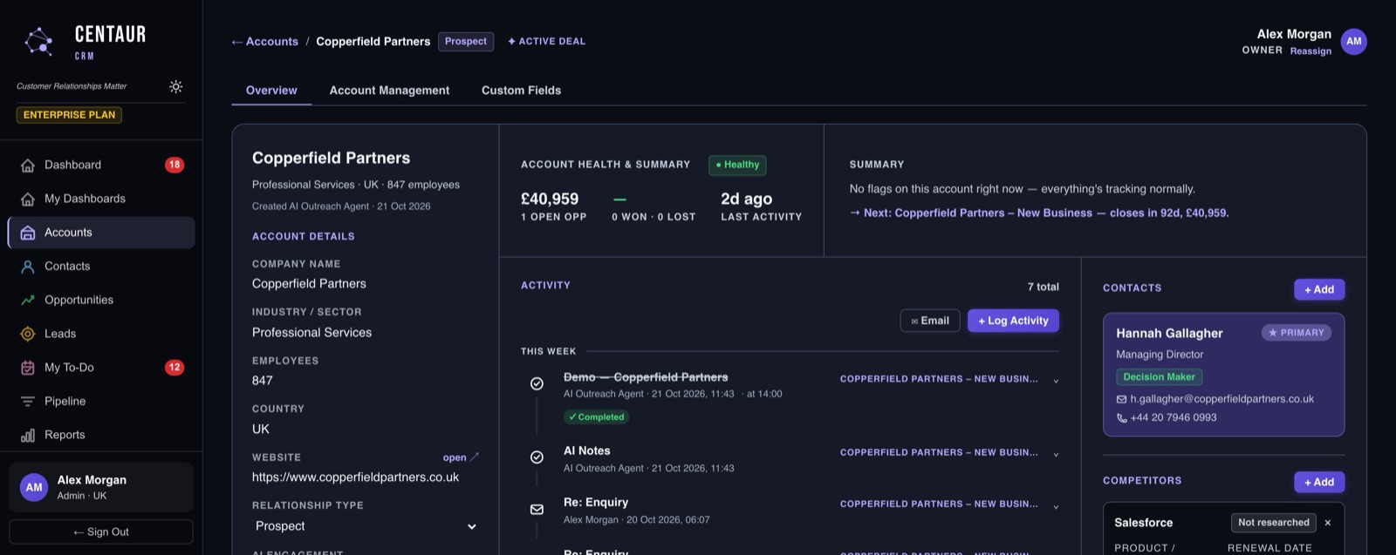Open My To-Do list
The image size is (1396, 555).
pyautogui.click(x=101, y=368)
